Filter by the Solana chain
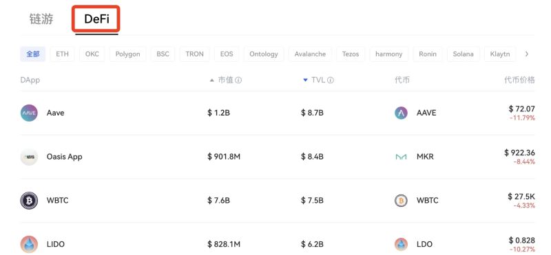Image resolution: width=551 pixels, height=255 pixels. 463,54
